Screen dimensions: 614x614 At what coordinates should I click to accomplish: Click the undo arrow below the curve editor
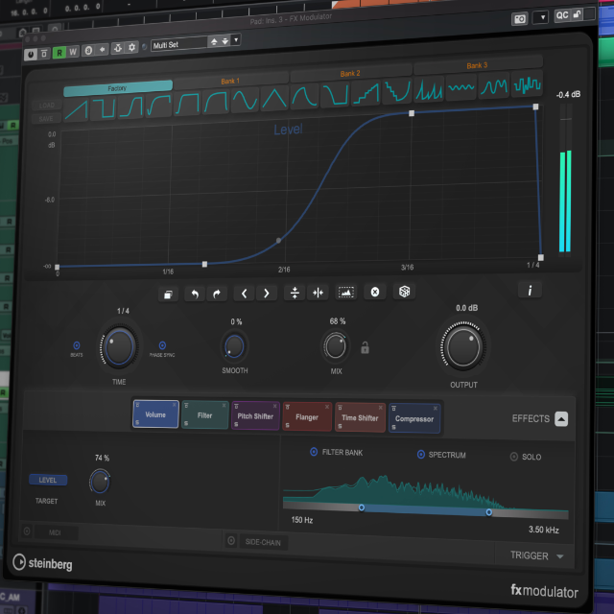coord(195,294)
